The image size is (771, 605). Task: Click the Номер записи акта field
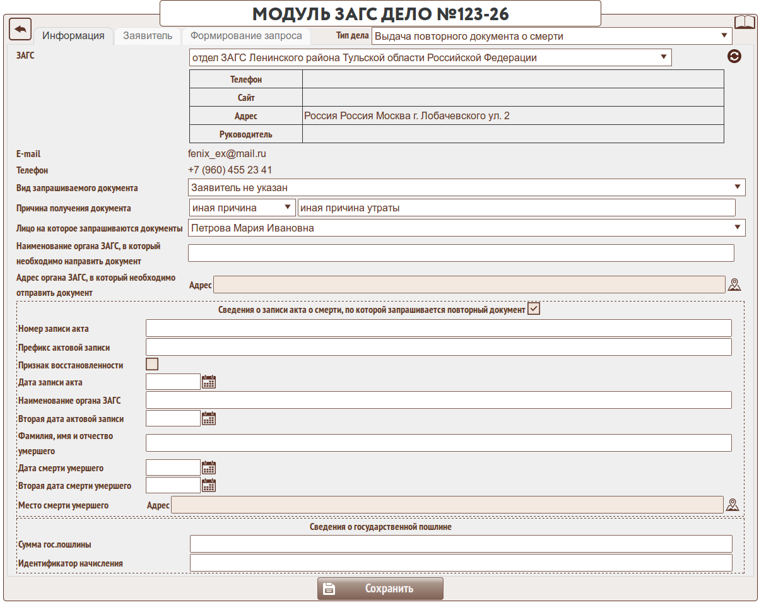pyautogui.click(x=438, y=328)
